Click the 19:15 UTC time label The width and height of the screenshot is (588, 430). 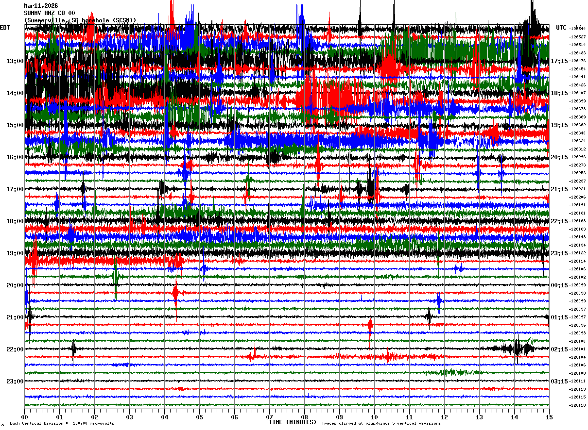click(x=559, y=125)
